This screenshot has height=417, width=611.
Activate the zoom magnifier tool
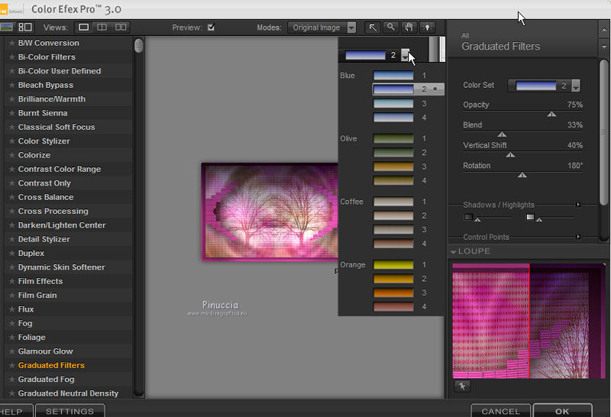(x=391, y=27)
